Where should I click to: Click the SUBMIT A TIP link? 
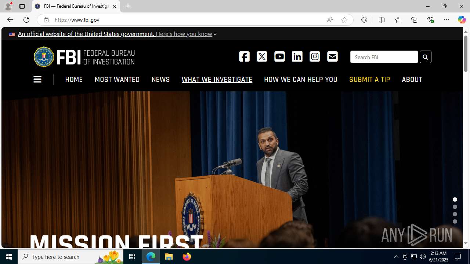(369, 80)
